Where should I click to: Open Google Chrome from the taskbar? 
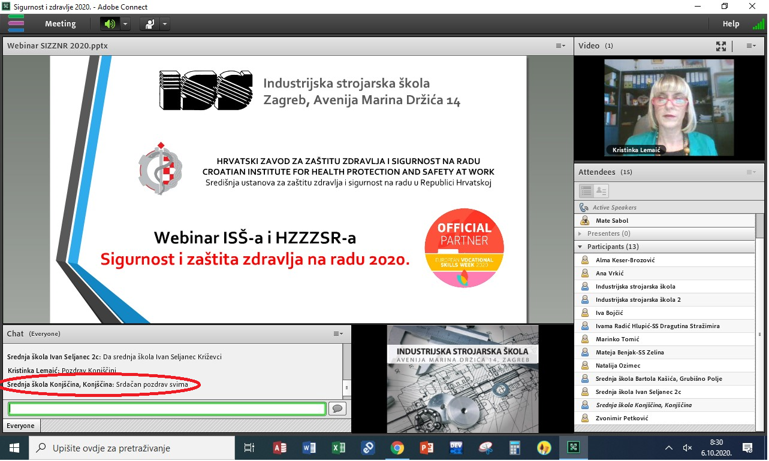[x=397, y=447]
